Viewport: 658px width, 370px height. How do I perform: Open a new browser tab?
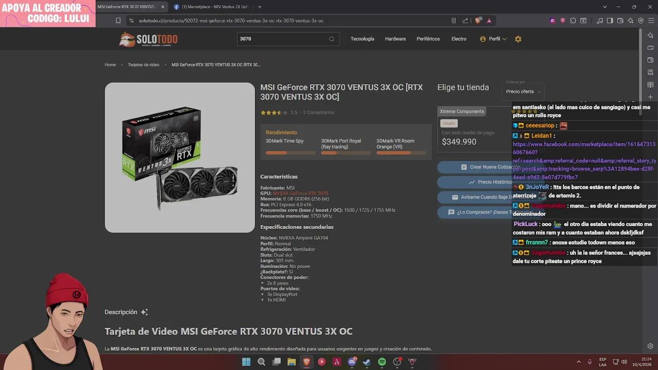click(260, 7)
